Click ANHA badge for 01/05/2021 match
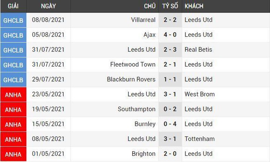Screen dimensions: 270x162 click(13, 154)
